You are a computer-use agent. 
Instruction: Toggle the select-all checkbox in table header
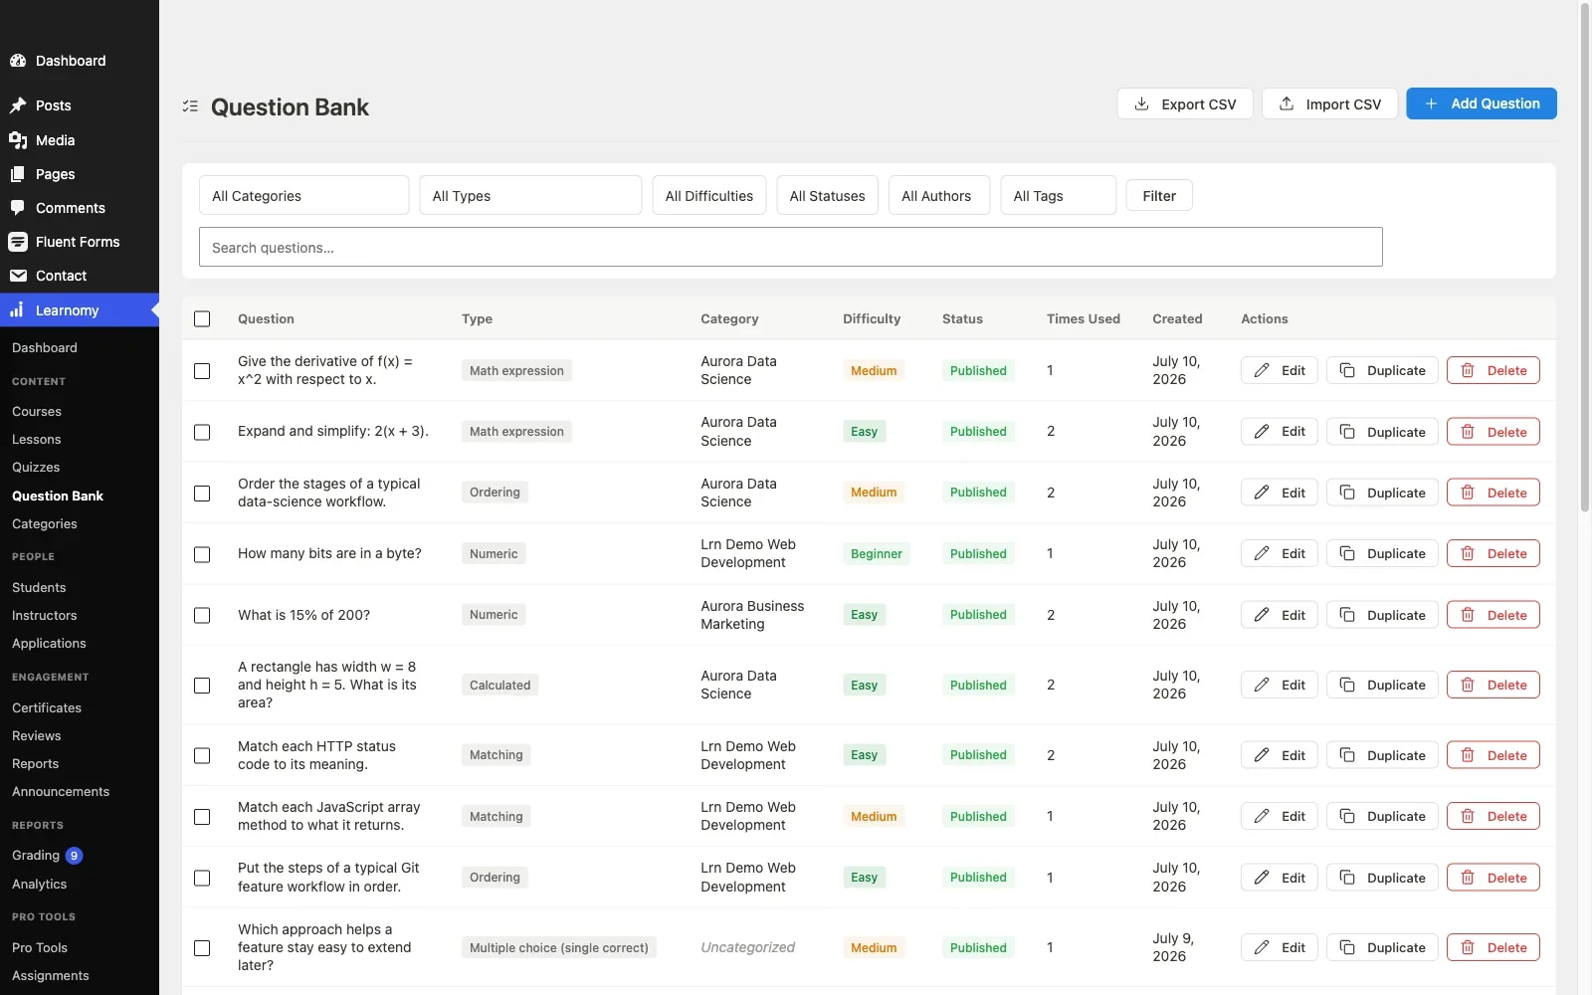202,319
